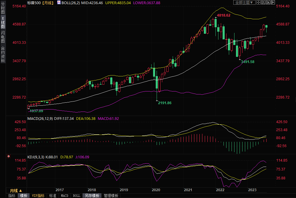Apply the MACD template at bottom bar
The width and height of the screenshot is (296, 198).
point(64,196)
